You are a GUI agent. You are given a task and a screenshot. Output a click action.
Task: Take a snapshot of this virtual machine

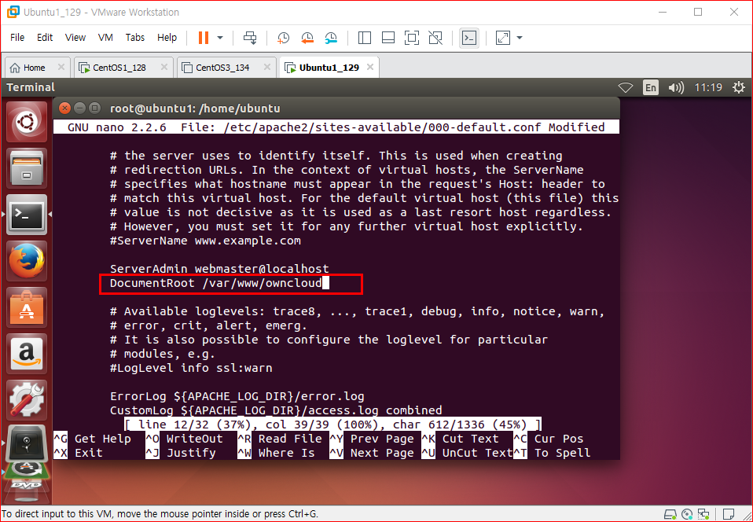283,38
